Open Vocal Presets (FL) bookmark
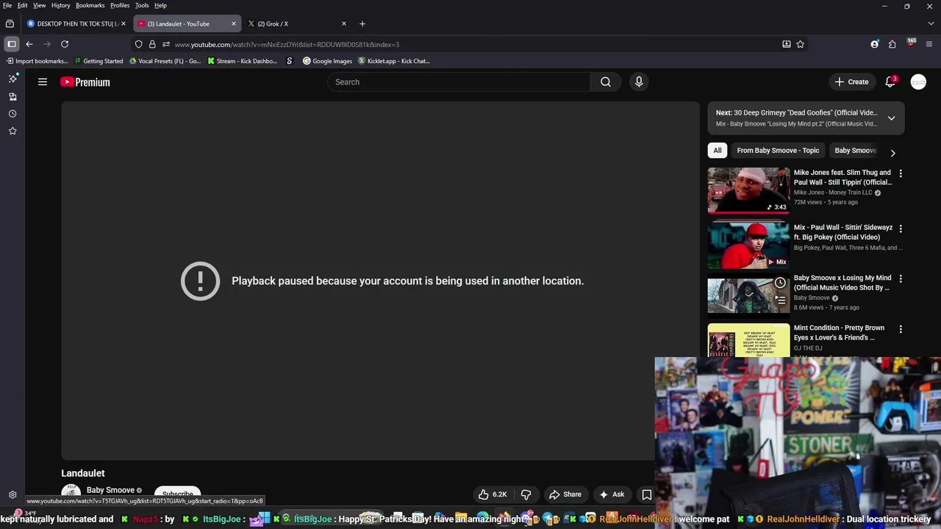This screenshot has width=941, height=529. point(165,61)
